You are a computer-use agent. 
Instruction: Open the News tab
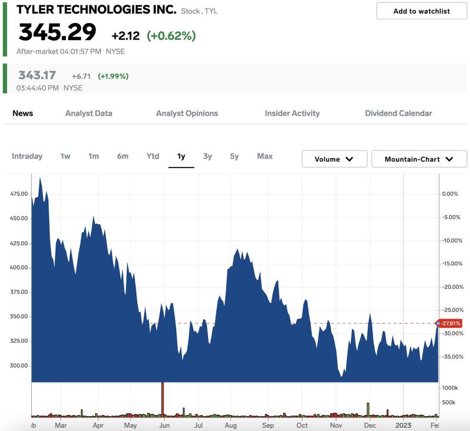[x=23, y=113]
